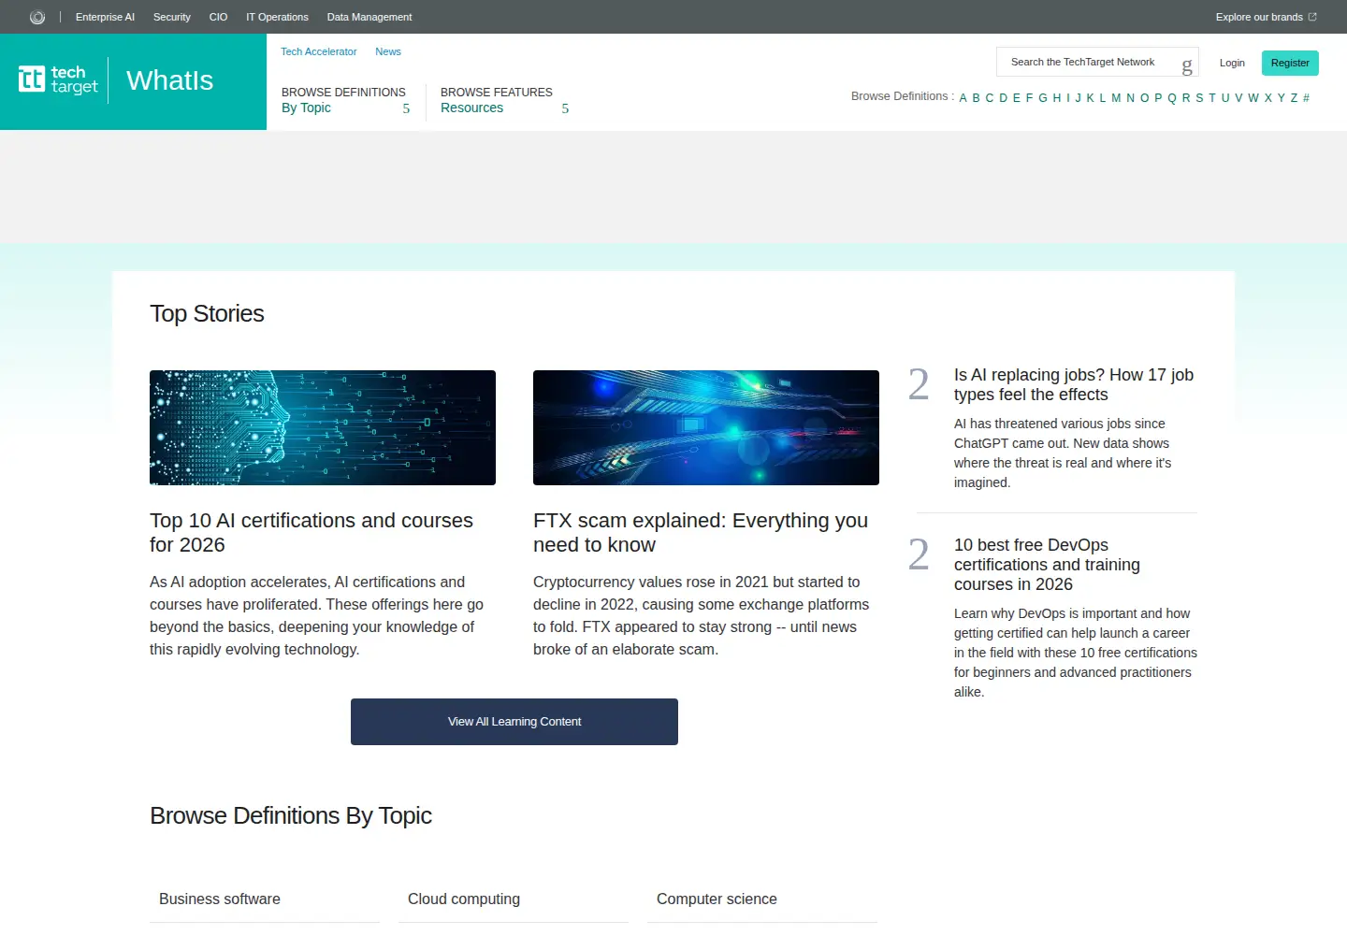Select IT Operations in the top bar

point(277,17)
